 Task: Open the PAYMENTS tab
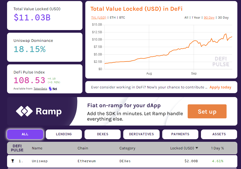[180, 134]
